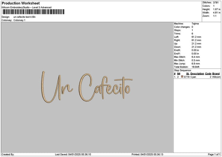The width and height of the screenshot is (222, 157).
Task: Click the Cyan thread color swatch
Action: [182, 77]
